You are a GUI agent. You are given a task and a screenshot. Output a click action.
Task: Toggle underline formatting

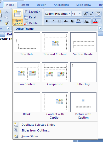pyautogui.click(x=59, y=21)
